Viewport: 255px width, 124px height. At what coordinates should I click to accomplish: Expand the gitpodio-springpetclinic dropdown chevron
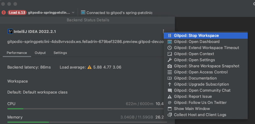73,13
